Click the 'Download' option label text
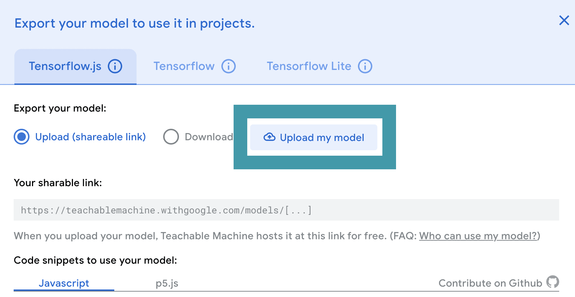Screen dimensions: 575x297 pyautogui.click(x=209, y=137)
